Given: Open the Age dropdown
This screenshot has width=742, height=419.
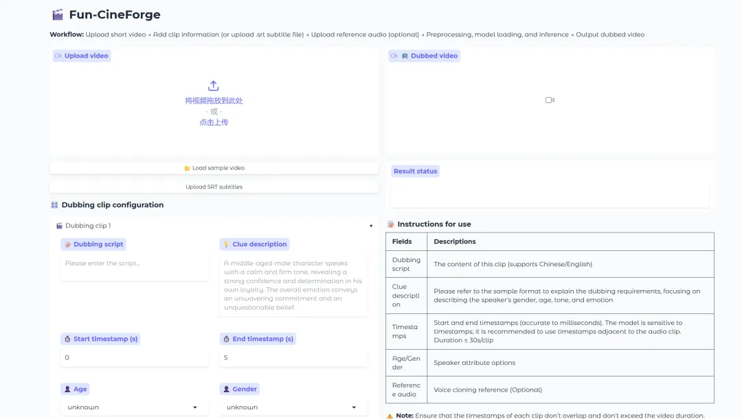Looking at the screenshot, I should click(135, 407).
